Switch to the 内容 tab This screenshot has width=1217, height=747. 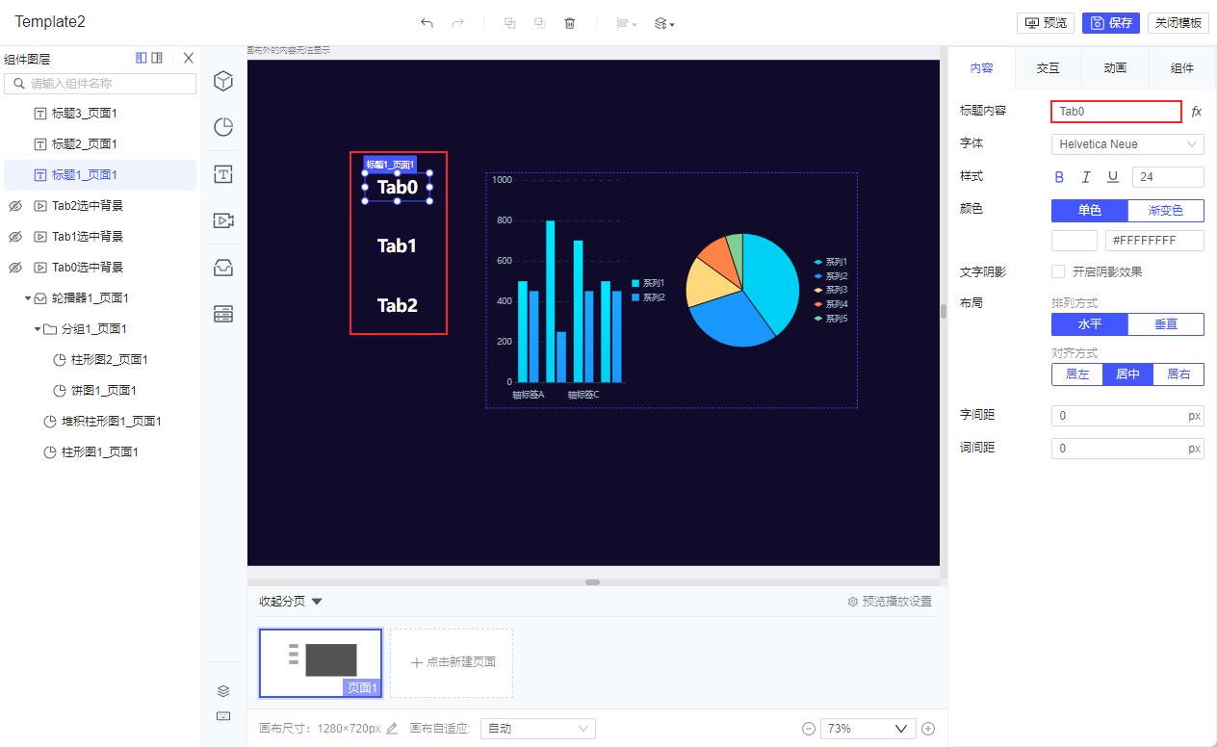(x=981, y=68)
